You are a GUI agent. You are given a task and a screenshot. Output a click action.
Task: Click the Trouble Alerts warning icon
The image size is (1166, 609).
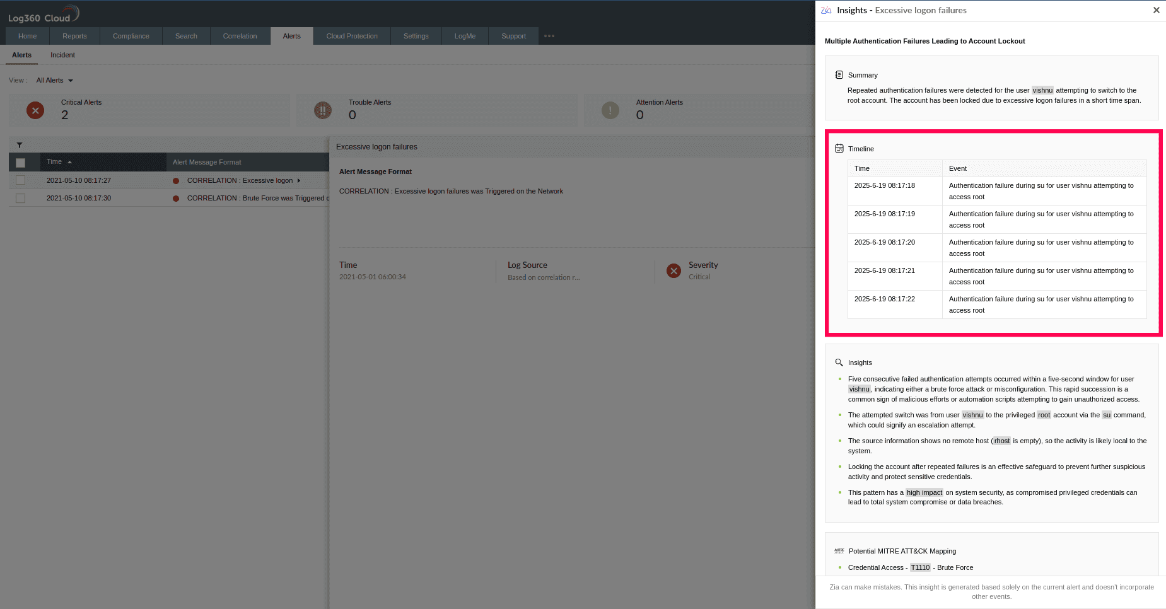tap(323, 110)
